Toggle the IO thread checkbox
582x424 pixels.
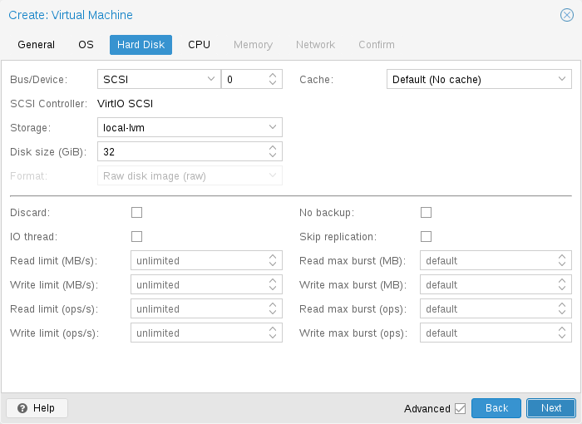pyautogui.click(x=137, y=237)
